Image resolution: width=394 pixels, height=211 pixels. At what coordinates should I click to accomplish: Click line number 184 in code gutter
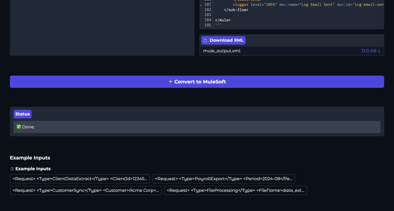207,20
